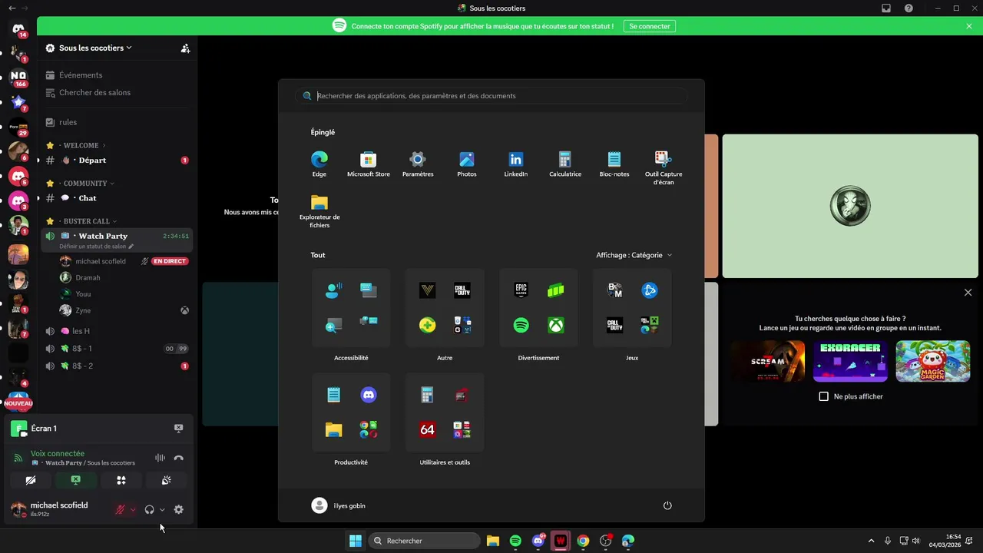Focus the Start menu search field

tap(491, 96)
